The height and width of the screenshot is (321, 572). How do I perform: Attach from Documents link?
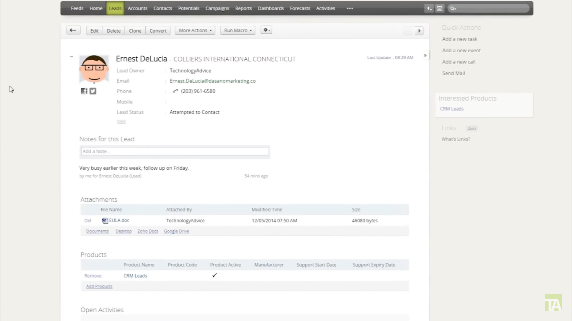(98, 231)
